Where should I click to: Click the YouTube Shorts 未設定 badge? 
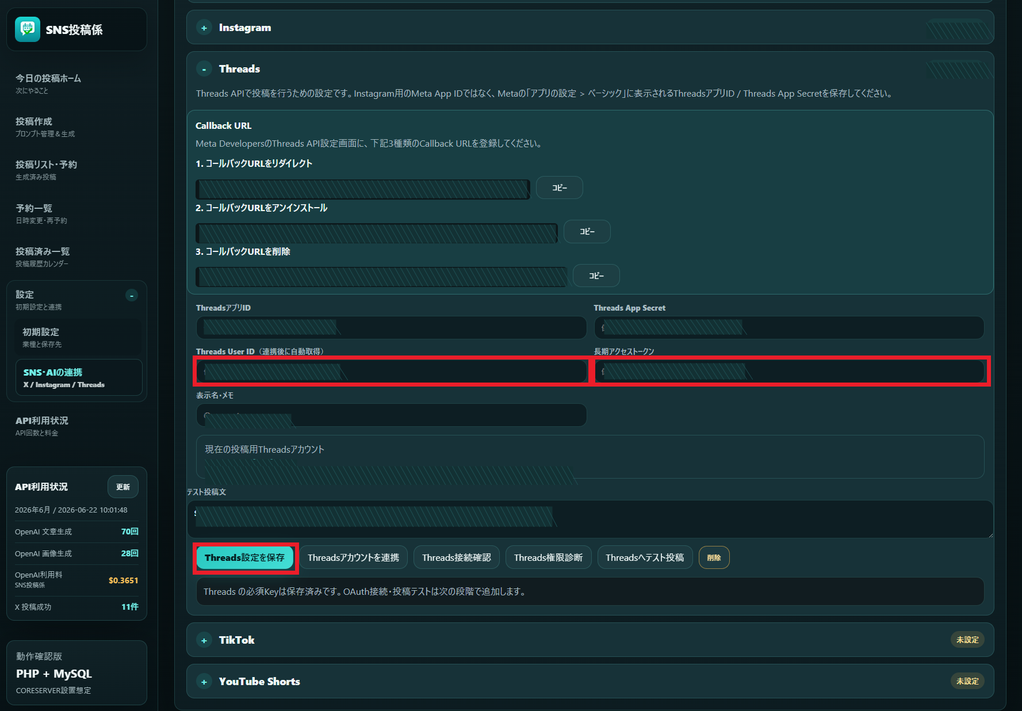[967, 681]
